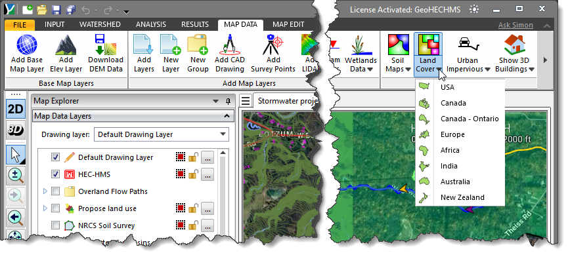The width and height of the screenshot is (568, 253).
Task: Click the save all icon in title bar
Action: tap(70, 9)
